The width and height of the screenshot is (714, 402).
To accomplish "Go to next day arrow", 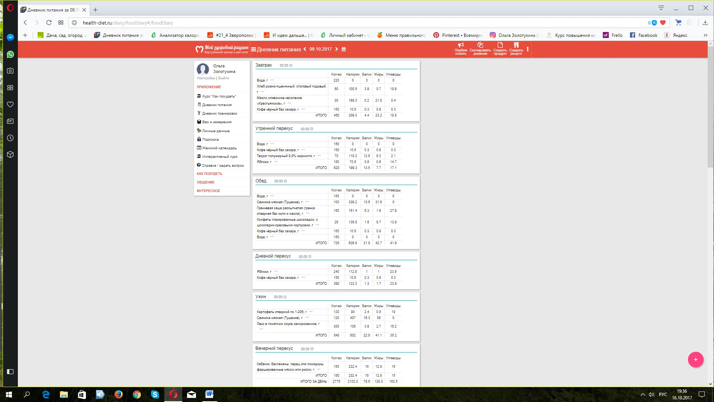I will tap(337, 49).
